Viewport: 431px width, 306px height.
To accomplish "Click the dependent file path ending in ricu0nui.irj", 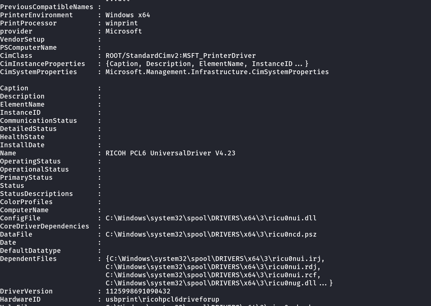I will [x=215, y=259].
